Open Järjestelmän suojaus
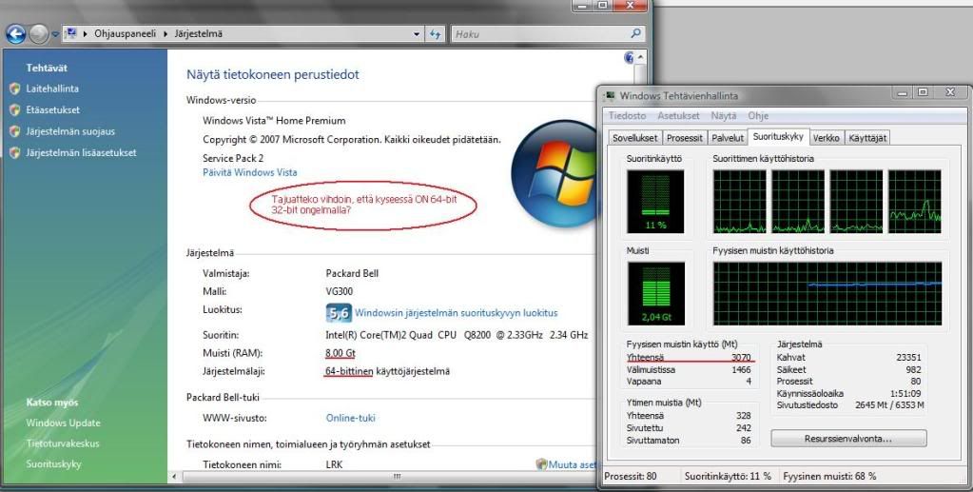973x492 pixels. (x=70, y=131)
